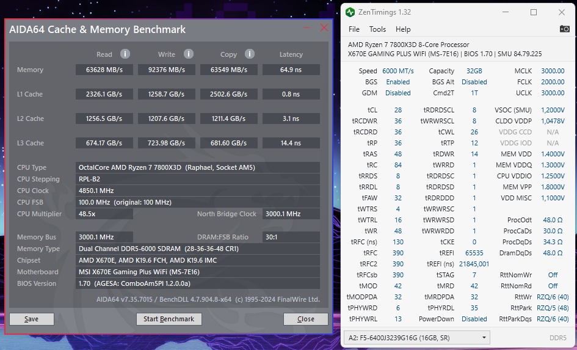Click Memory Read value 63628 MB/s
Screen dimensions: 577x350
point(104,70)
